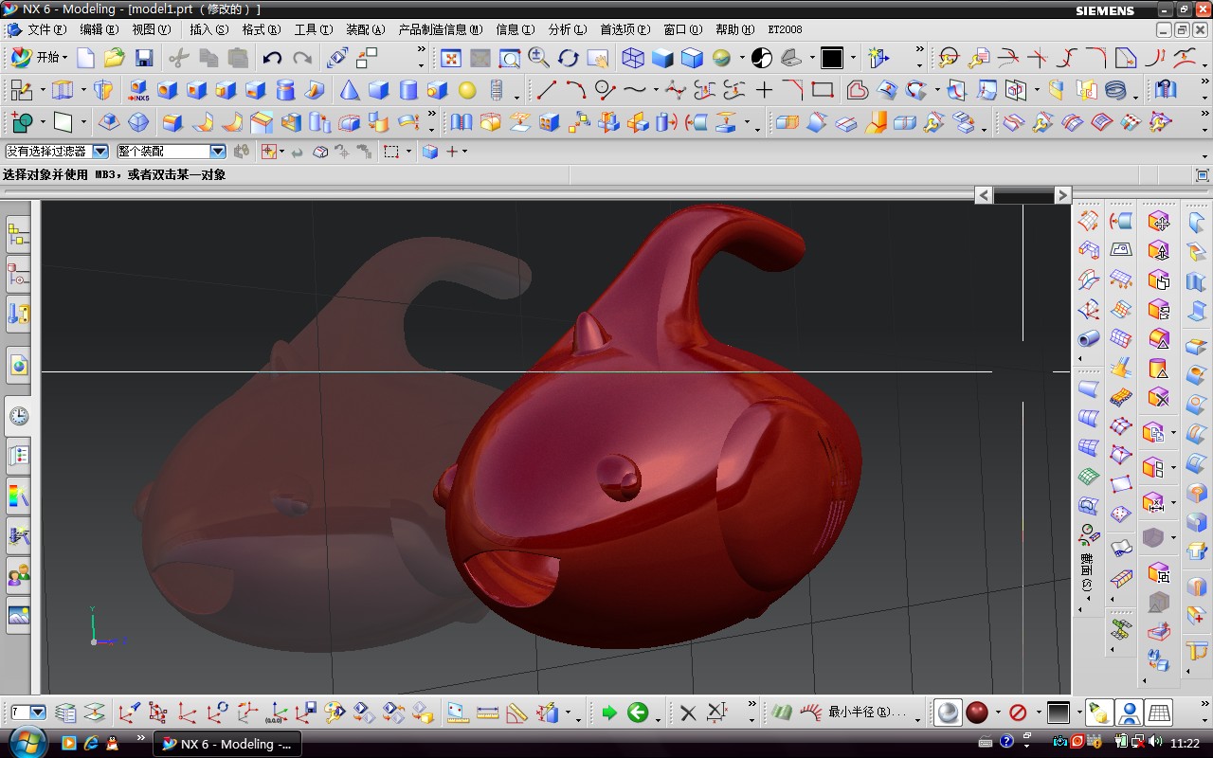This screenshot has width=1213, height=758.
Task: Click the Measure distance ruler icon
Action: [x=487, y=713]
